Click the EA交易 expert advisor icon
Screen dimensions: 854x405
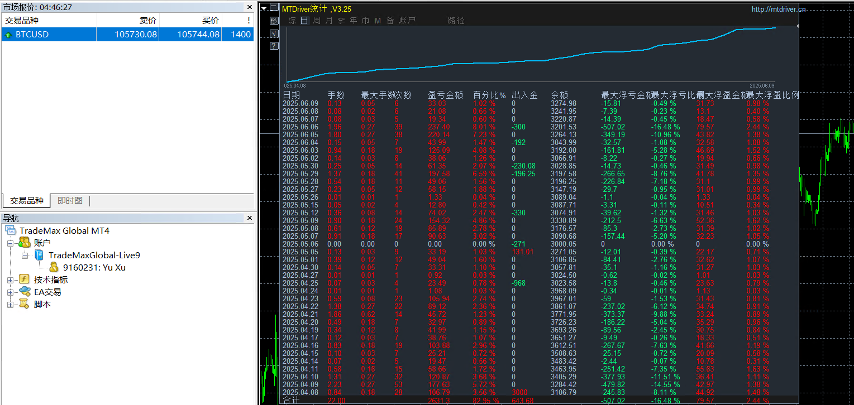coord(24,292)
